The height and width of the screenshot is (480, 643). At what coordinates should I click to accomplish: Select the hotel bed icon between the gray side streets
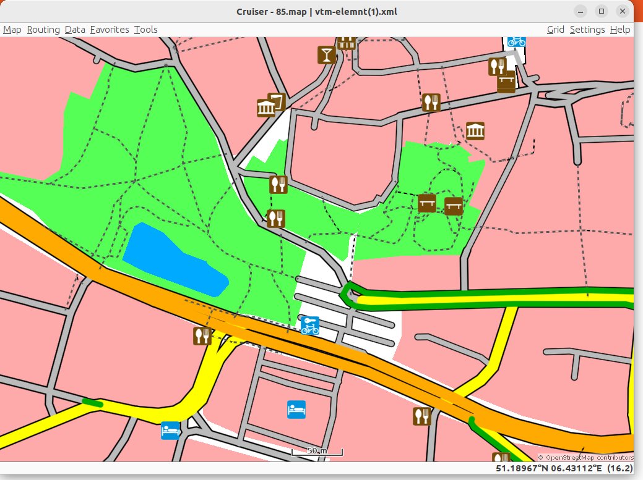(296, 409)
